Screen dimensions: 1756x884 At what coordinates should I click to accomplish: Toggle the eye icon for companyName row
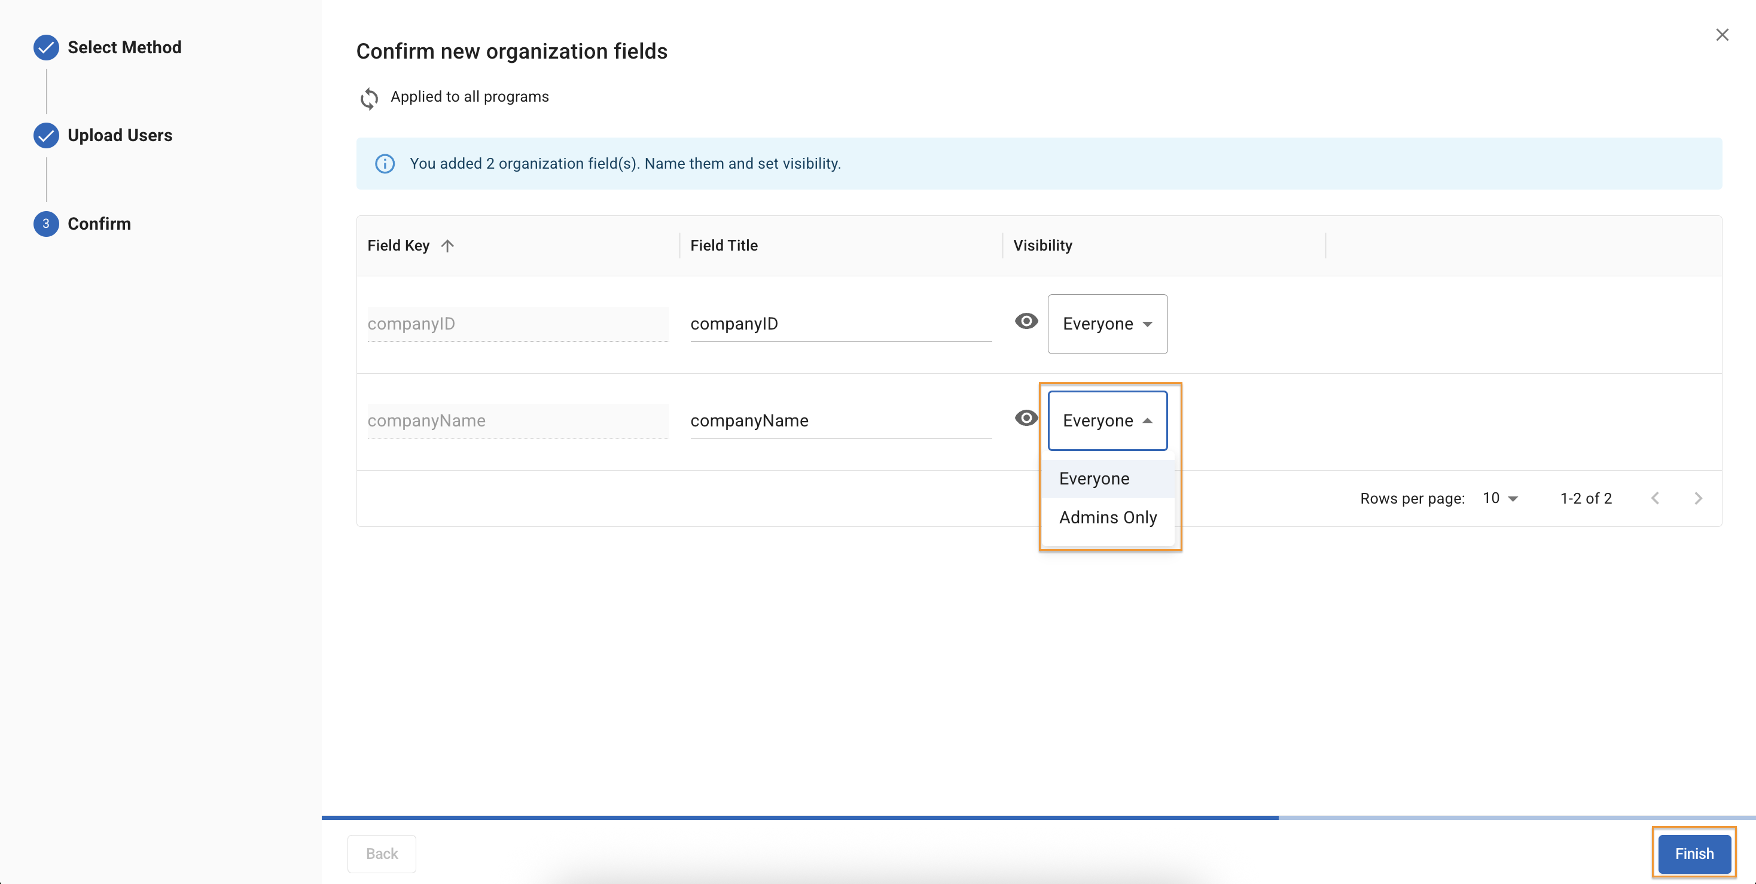point(1026,418)
